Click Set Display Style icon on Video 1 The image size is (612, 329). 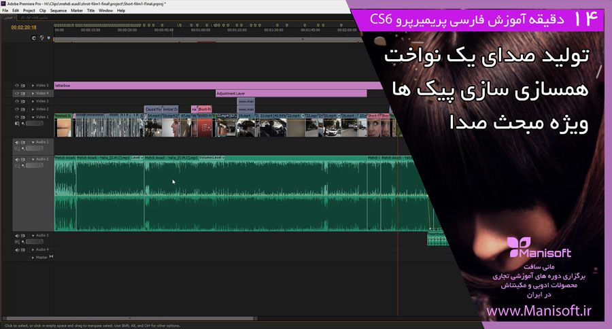pos(17,123)
